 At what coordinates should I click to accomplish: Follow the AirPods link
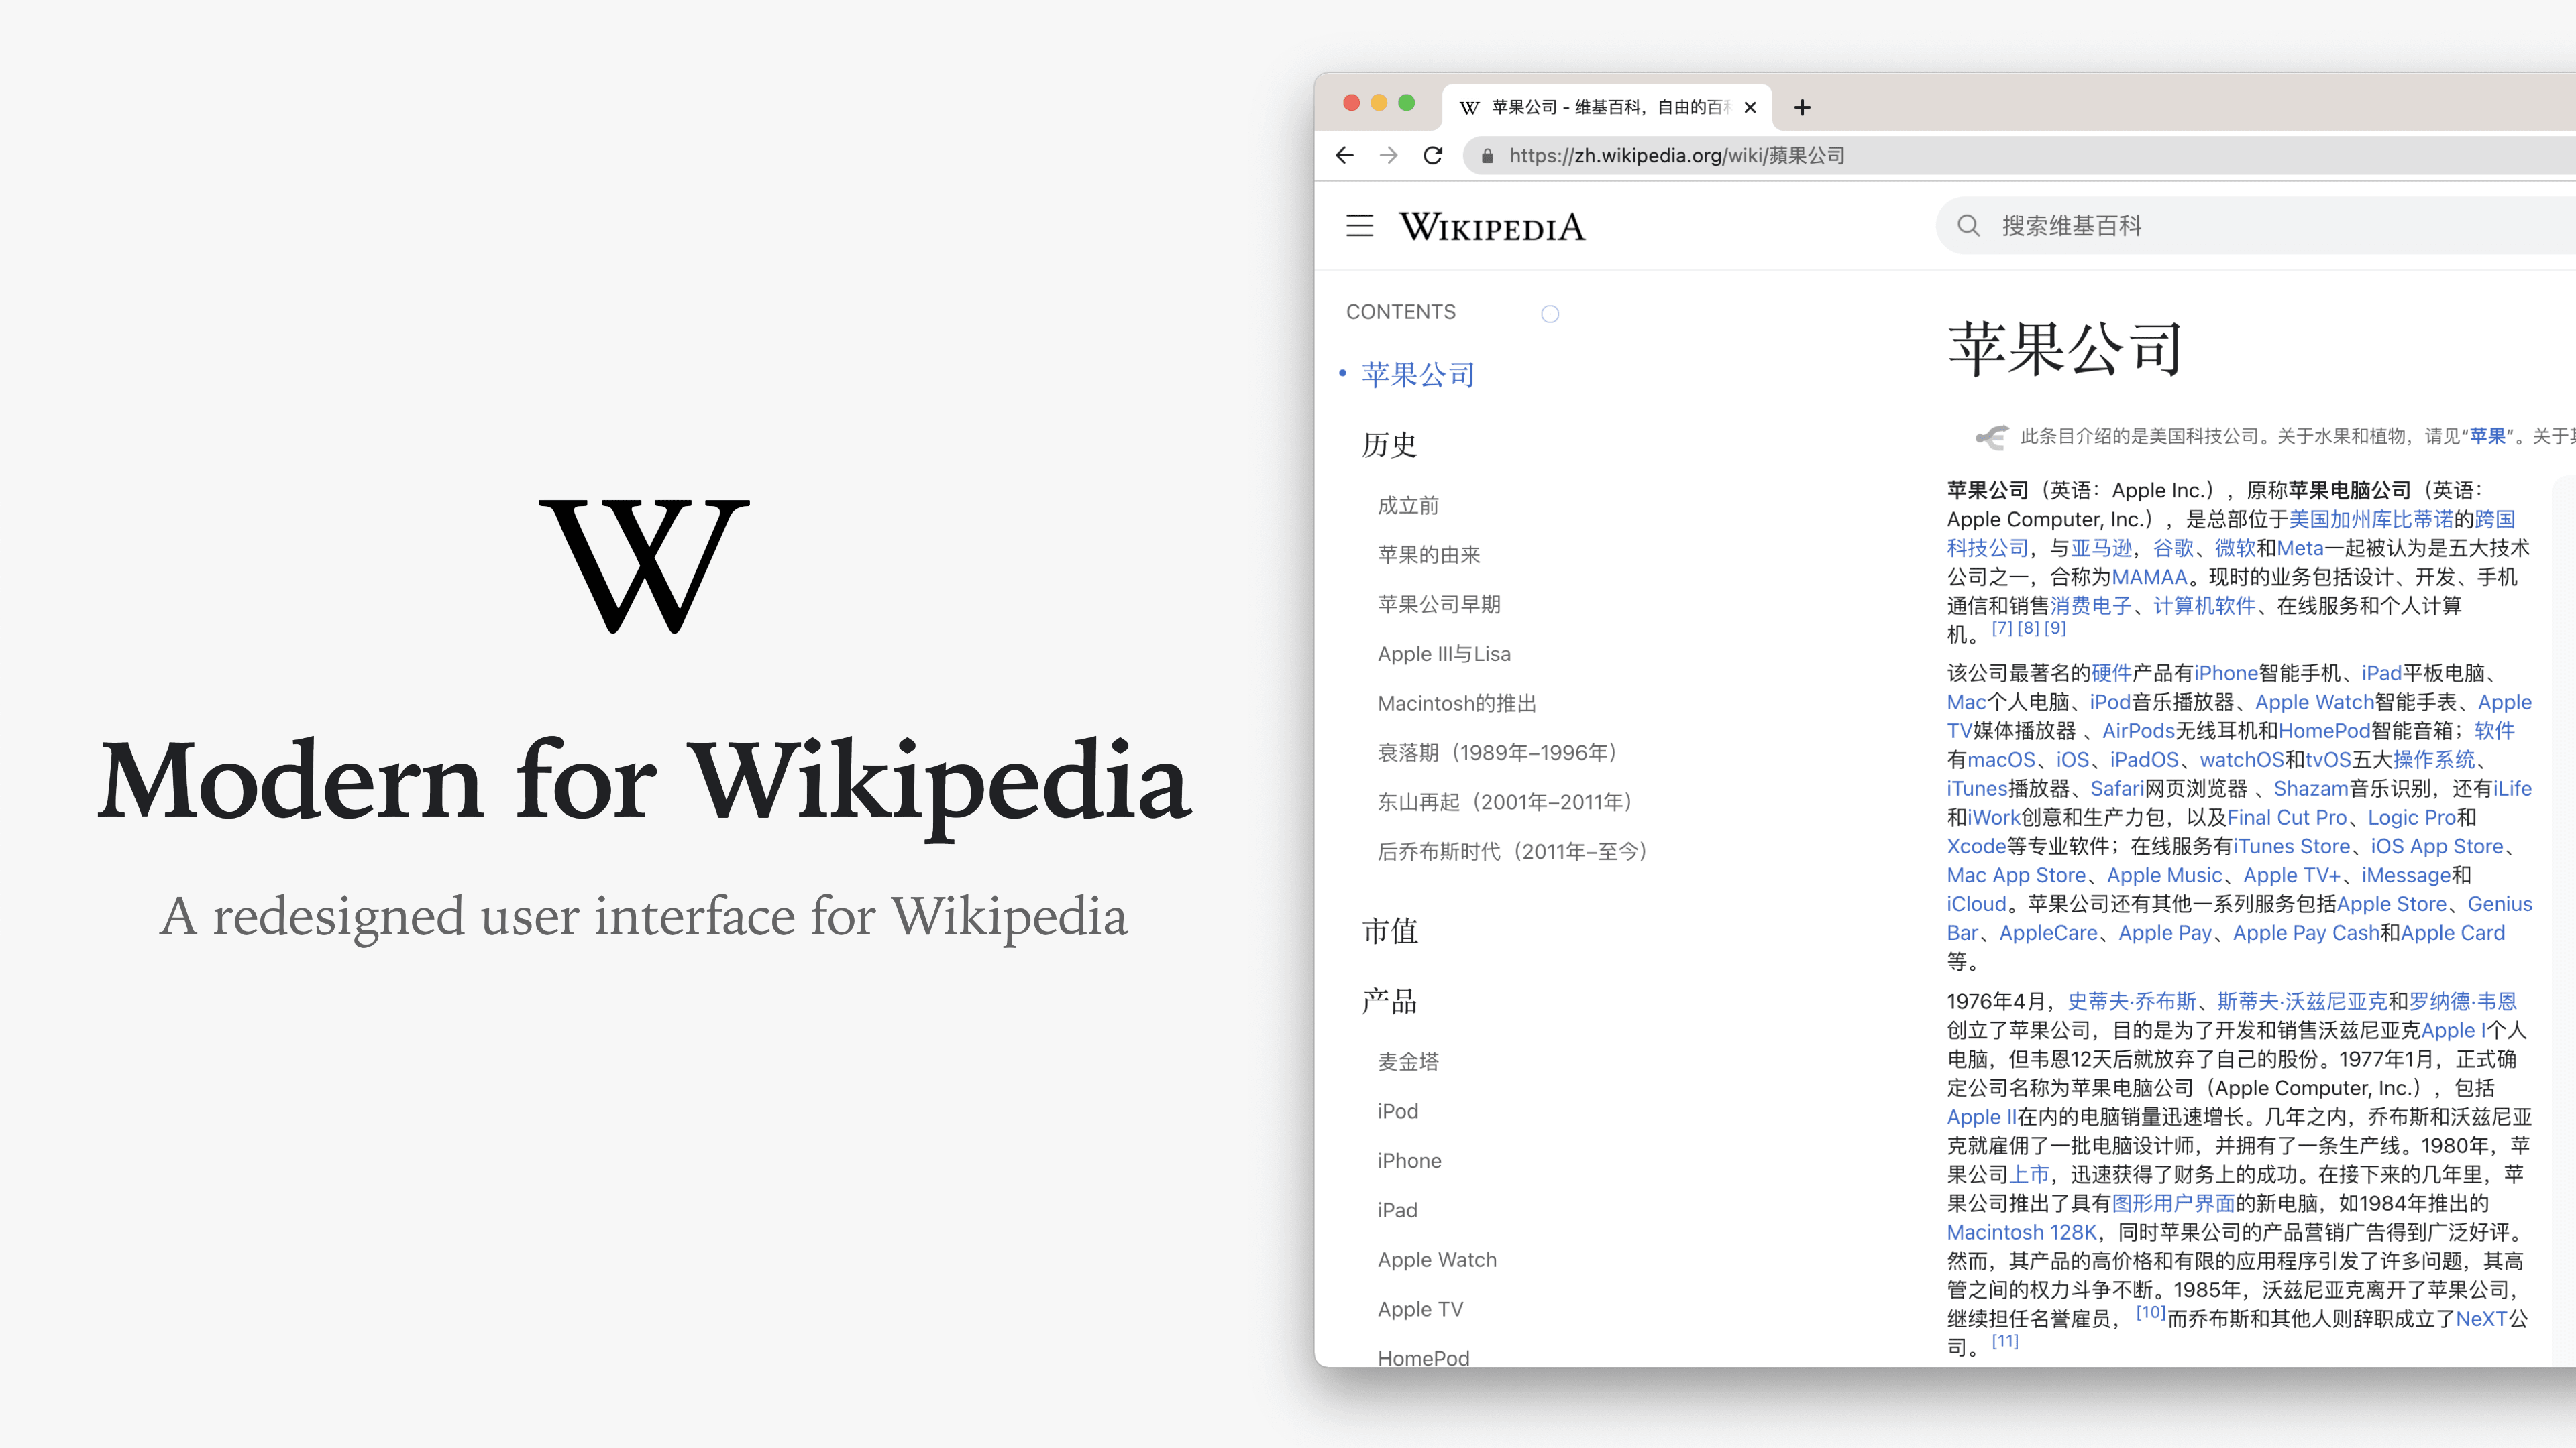[x=2138, y=731]
